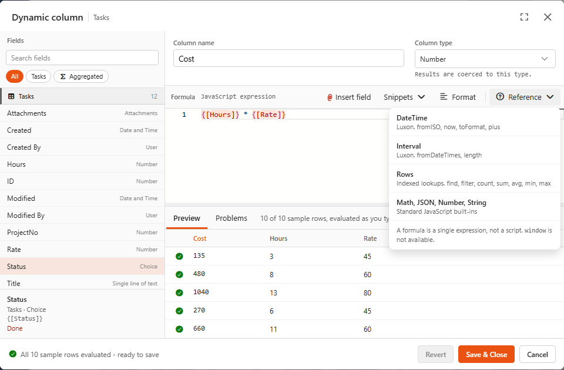Select the Status field row
Screen dimensions: 564x370
pos(82,267)
